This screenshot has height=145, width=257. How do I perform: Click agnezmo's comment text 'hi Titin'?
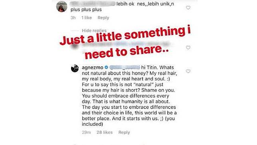coord(149,68)
